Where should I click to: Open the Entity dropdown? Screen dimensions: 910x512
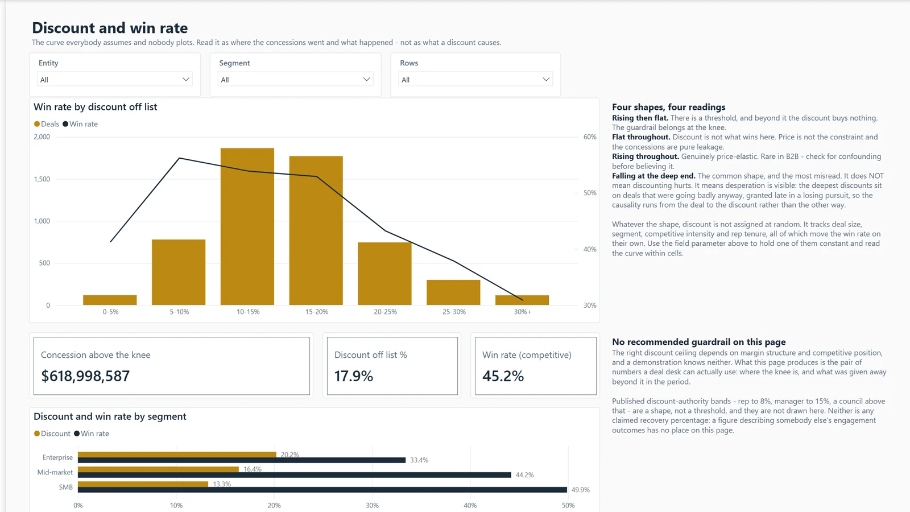(x=115, y=79)
